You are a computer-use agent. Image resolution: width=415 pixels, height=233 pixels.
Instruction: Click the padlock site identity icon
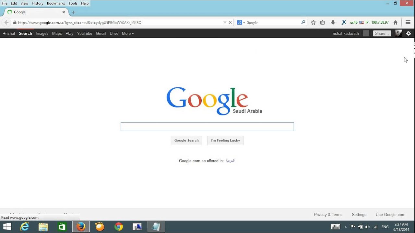click(x=15, y=23)
